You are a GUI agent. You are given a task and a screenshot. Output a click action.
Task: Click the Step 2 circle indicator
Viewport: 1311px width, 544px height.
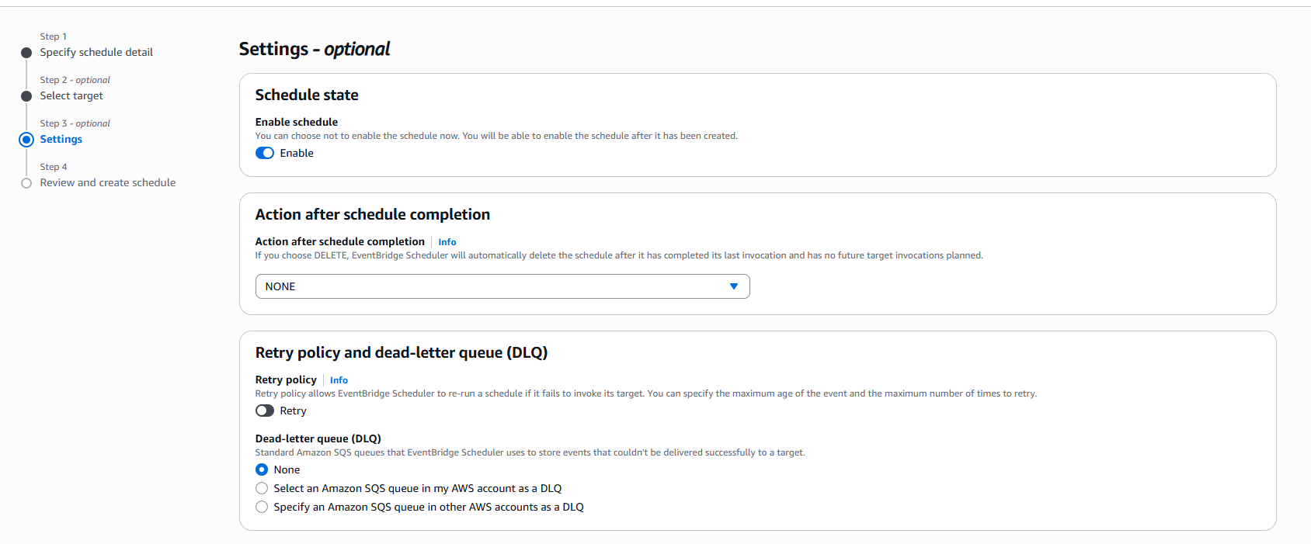click(x=26, y=96)
